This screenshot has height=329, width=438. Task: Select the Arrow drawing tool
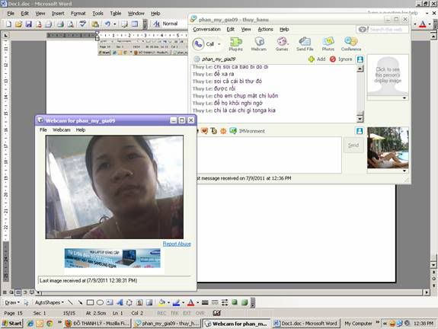click(x=80, y=302)
